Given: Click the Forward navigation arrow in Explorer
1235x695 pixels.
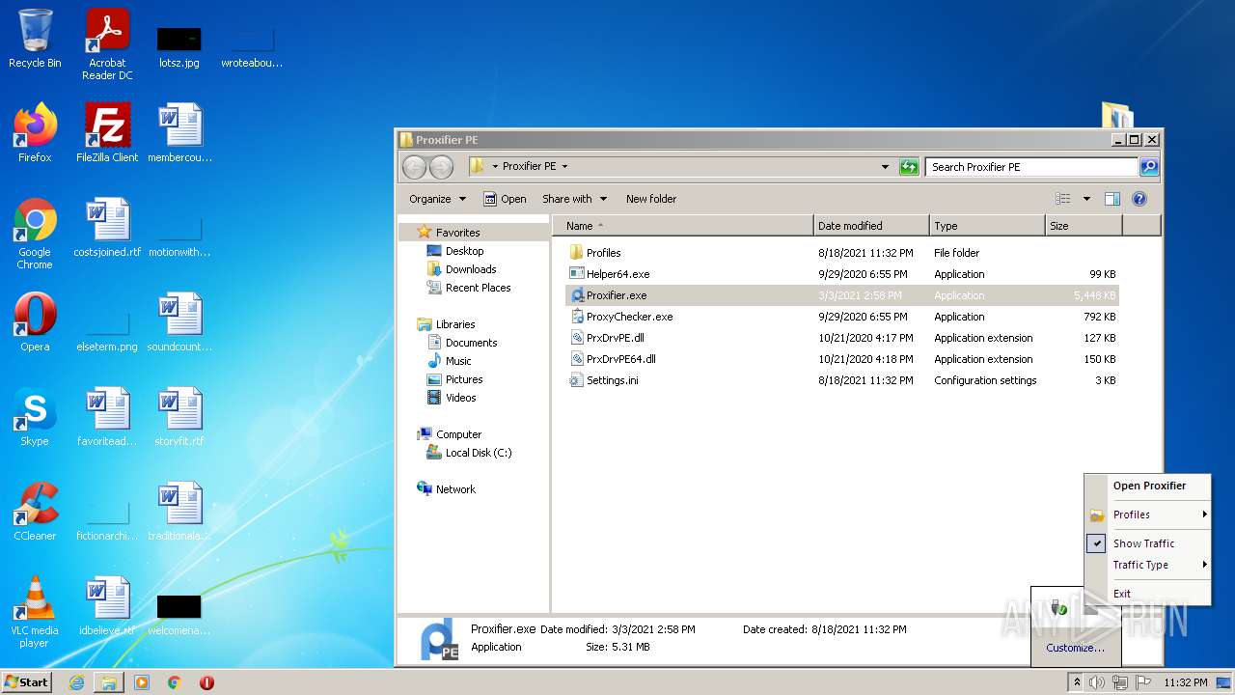Looking at the screenshot, I should coord(441,167).
